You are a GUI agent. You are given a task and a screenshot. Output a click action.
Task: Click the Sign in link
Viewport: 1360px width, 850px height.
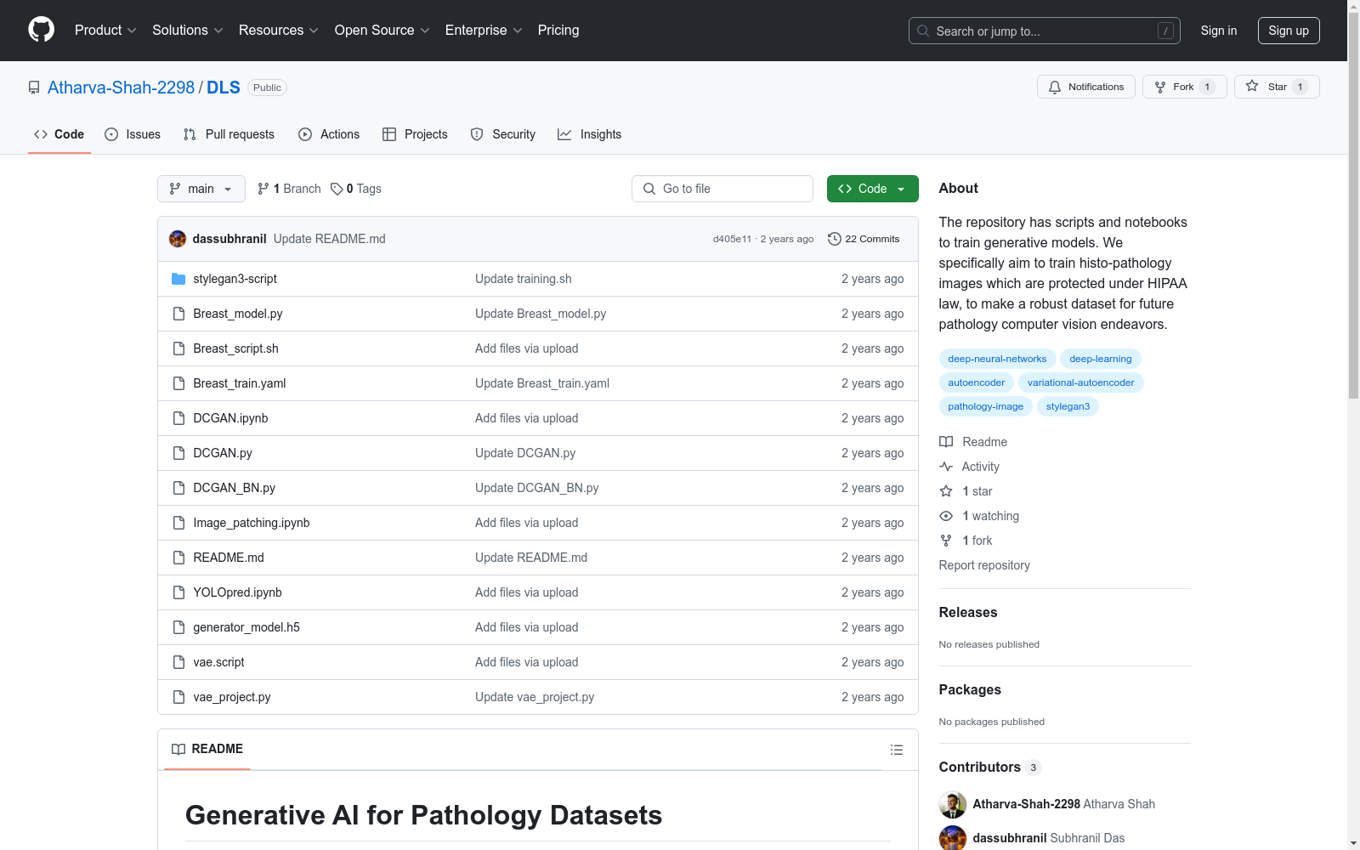click(x=1219, y=31)
